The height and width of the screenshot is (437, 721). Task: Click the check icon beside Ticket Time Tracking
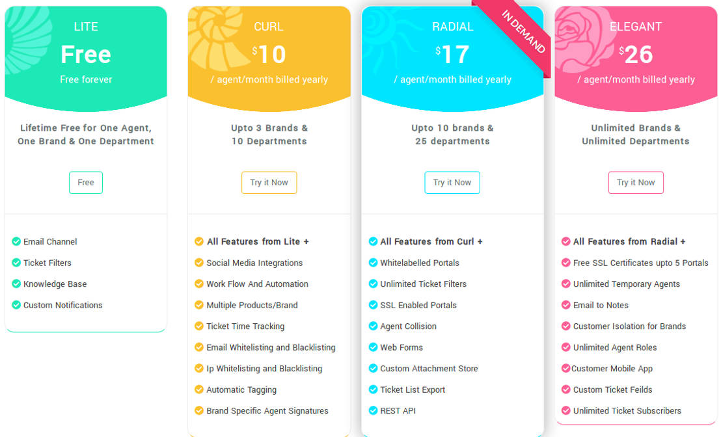(x=198, y=326)
